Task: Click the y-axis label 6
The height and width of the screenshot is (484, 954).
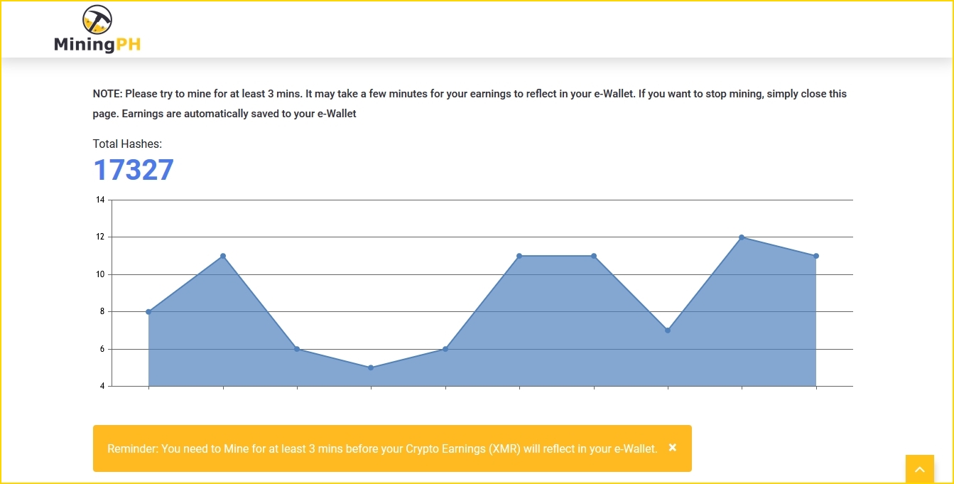Action: coord(102,349)
